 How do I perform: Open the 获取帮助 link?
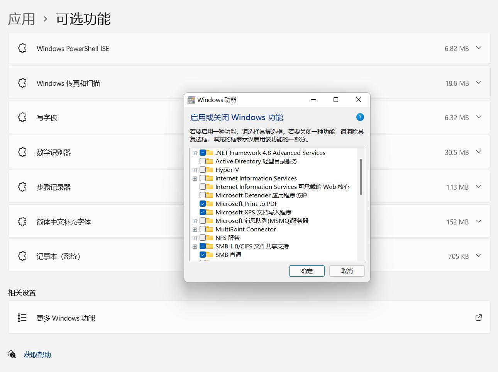(37, 355)
